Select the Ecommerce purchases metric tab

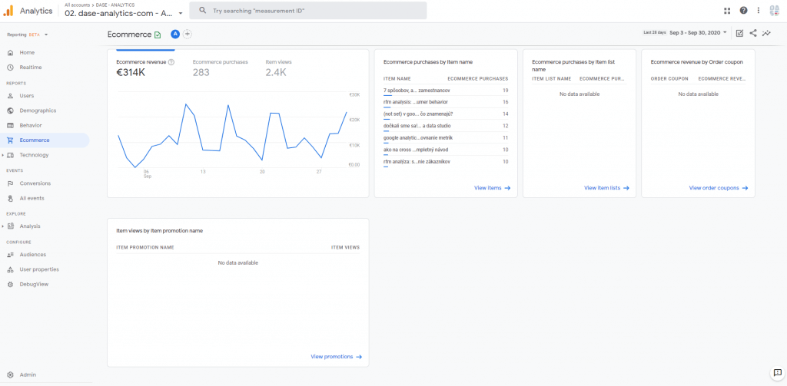pyautogui.click(x=221, y=68)
